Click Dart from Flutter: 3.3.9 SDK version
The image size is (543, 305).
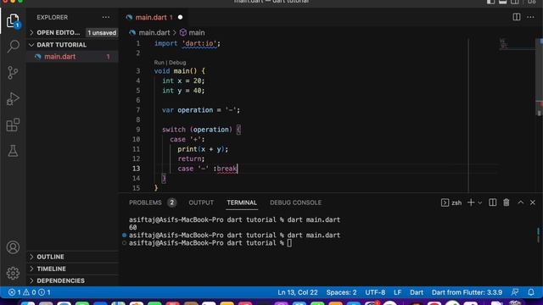coord(467,292)
